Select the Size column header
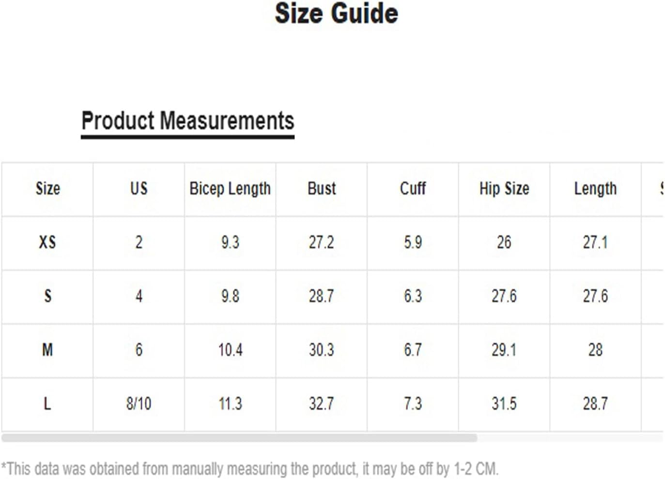The width and height of the screenshot is (665, 479). point(47,189)
